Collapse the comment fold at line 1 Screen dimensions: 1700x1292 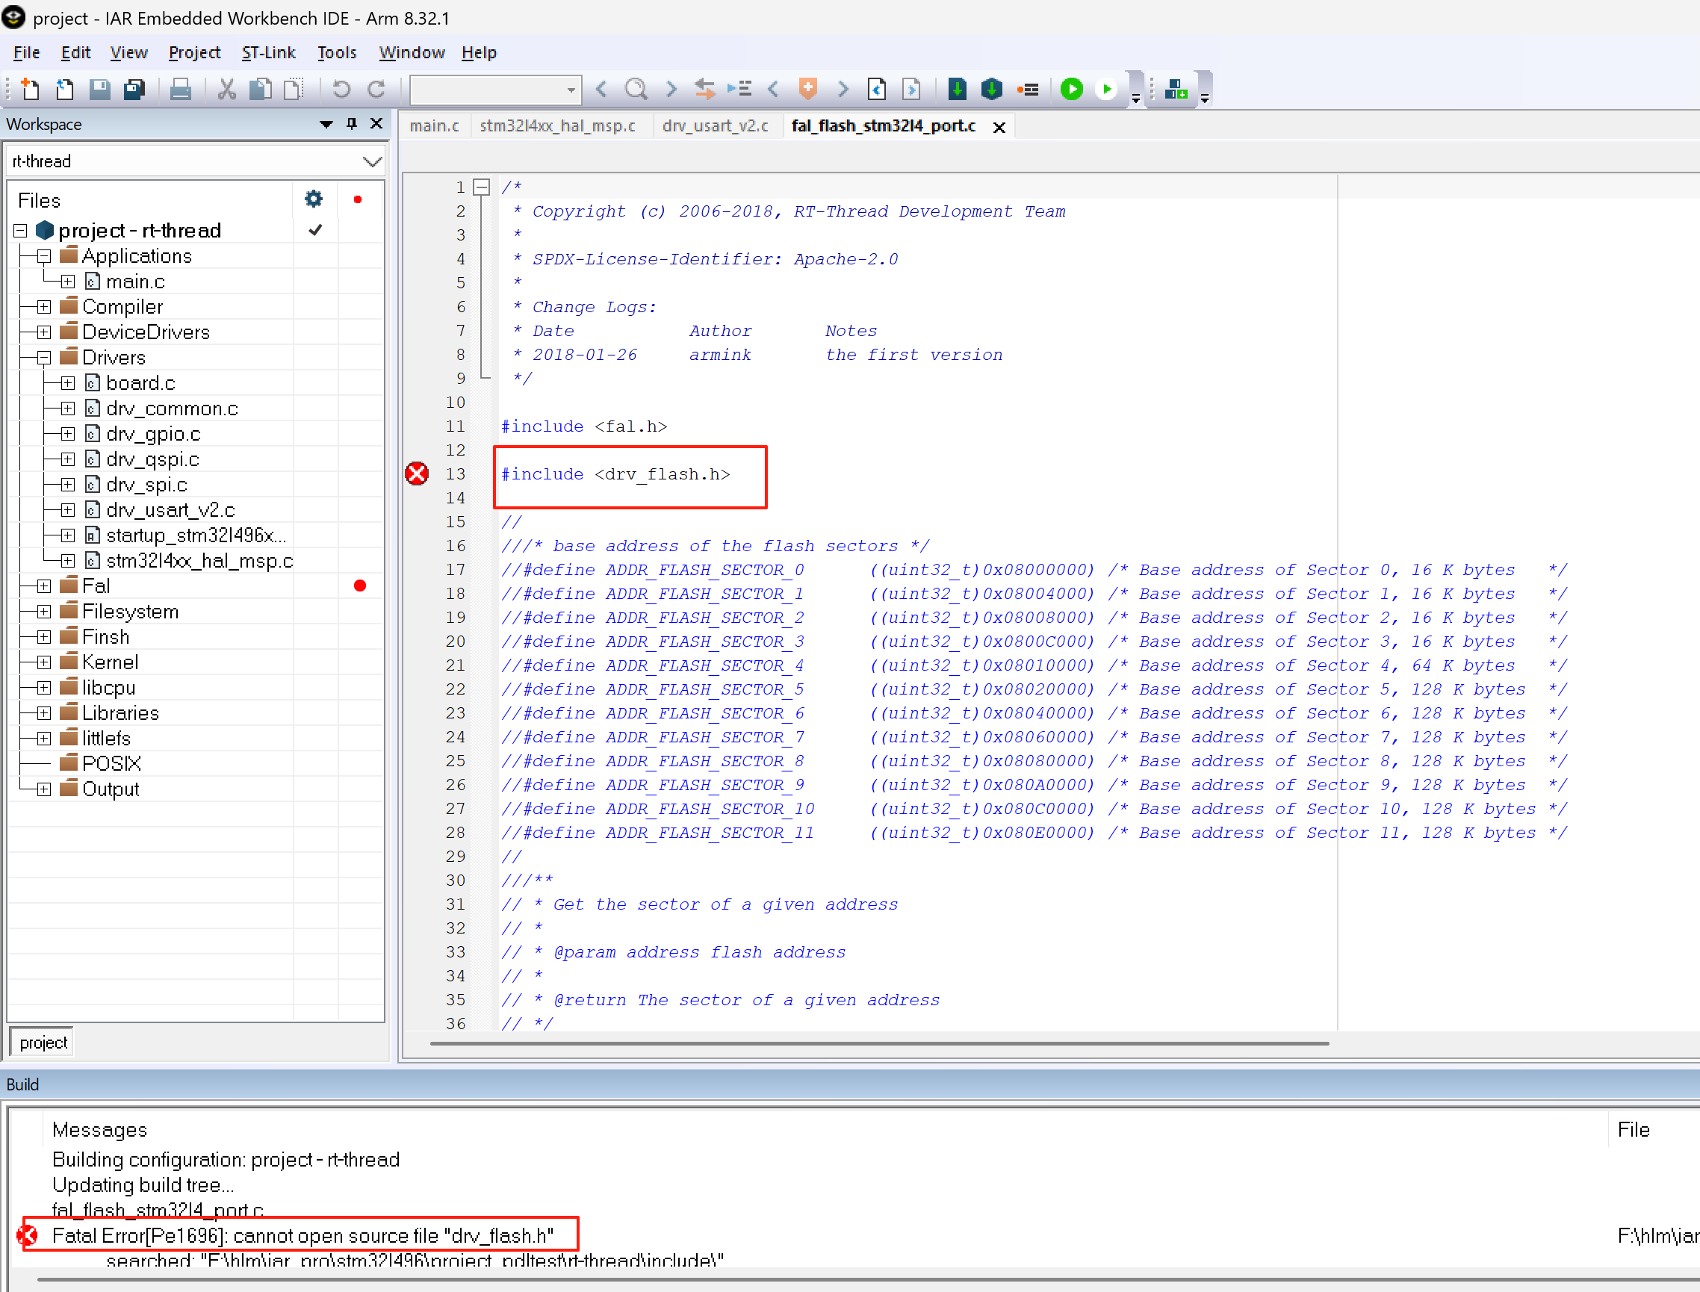pyautogui.click(x=482, y=187)
